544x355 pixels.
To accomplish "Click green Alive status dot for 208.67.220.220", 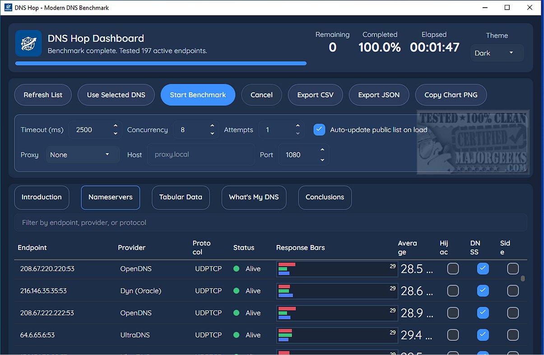I will point(236,269).
